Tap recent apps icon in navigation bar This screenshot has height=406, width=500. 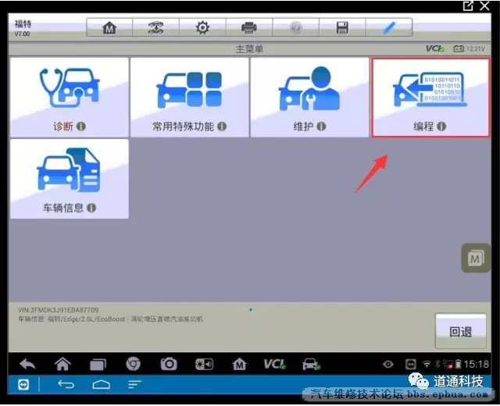tap(98, 365)
